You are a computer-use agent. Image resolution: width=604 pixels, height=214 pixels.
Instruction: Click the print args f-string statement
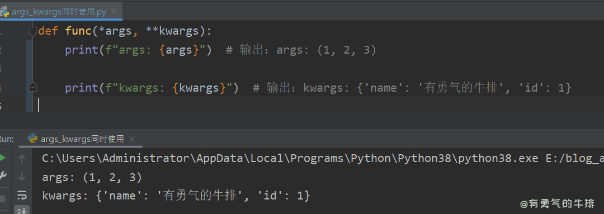(138, 50)
